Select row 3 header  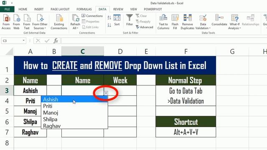click(7, 91)
